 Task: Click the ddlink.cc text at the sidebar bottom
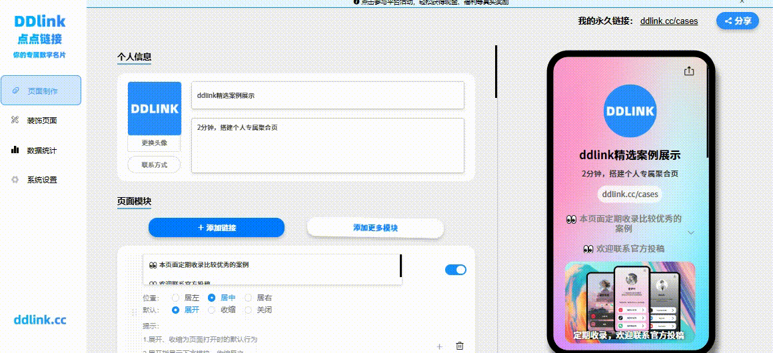tap(40, 320)
